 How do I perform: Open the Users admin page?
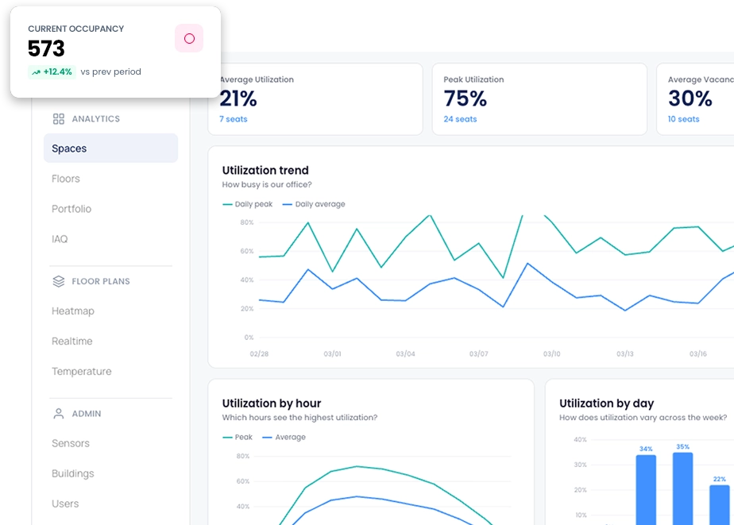coord(65,504)
